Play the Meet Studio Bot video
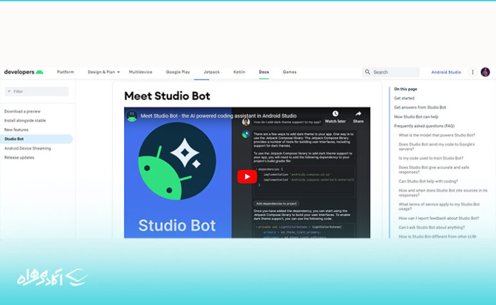This screenshot has height=305, width=496. (x=246, y=177)
